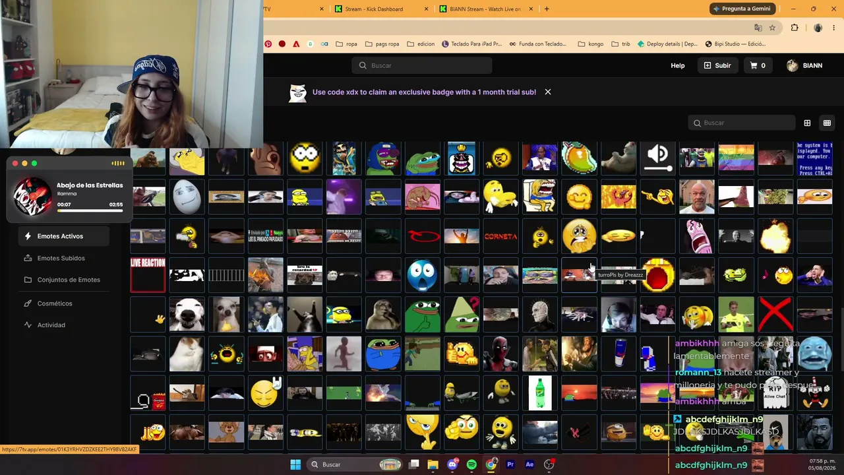Click the taskbar Buscar search box
The height and width of the screenshot is (475, 844).
(x=355, y=464)
